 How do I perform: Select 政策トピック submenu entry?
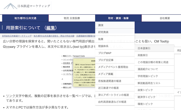click(x=154, y=90)
